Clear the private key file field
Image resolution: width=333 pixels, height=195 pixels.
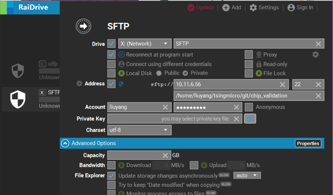click(236, 119)
